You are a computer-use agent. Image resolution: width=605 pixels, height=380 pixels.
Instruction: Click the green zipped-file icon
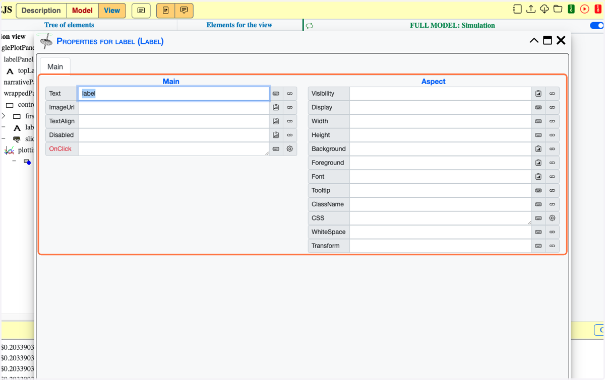click(x=571, y=9)
